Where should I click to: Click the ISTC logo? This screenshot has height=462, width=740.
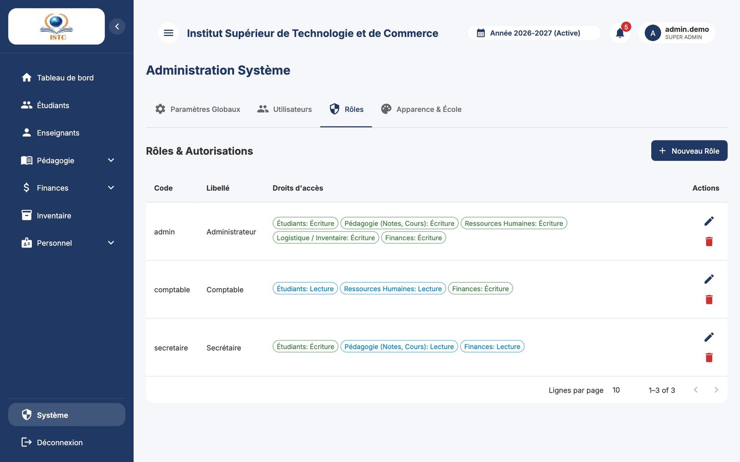coord(56,26)
